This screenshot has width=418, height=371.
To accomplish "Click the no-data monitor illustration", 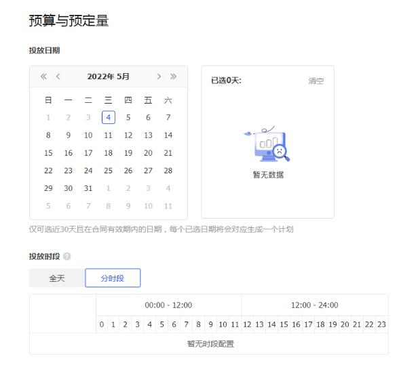I will [267, 144].
